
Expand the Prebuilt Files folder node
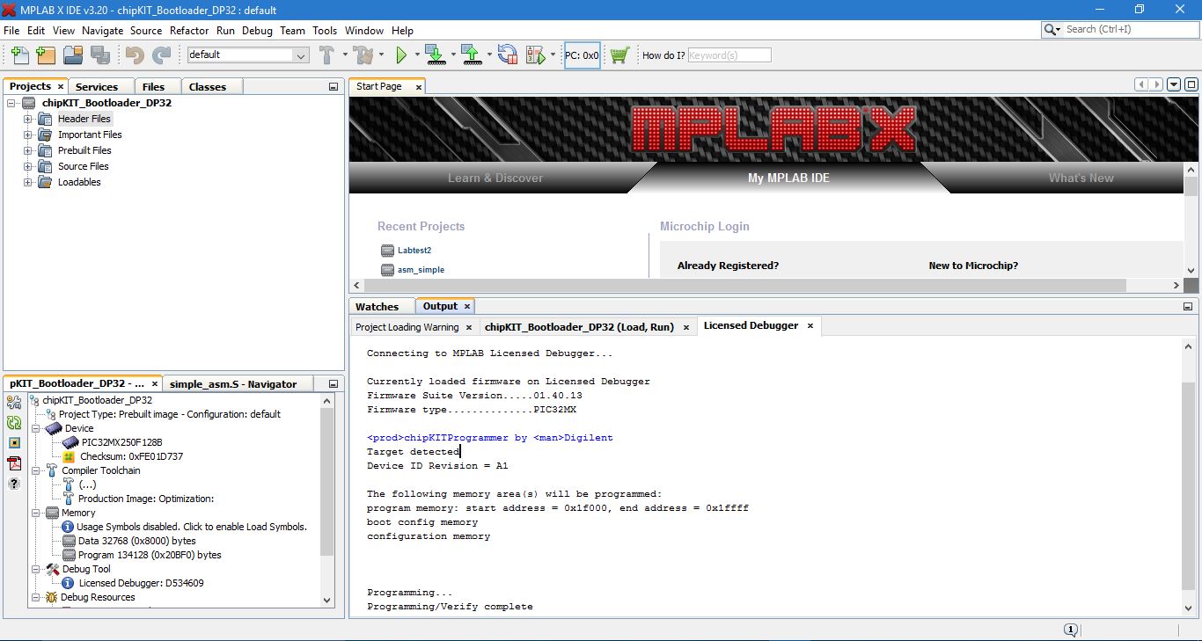coord(28,150)
